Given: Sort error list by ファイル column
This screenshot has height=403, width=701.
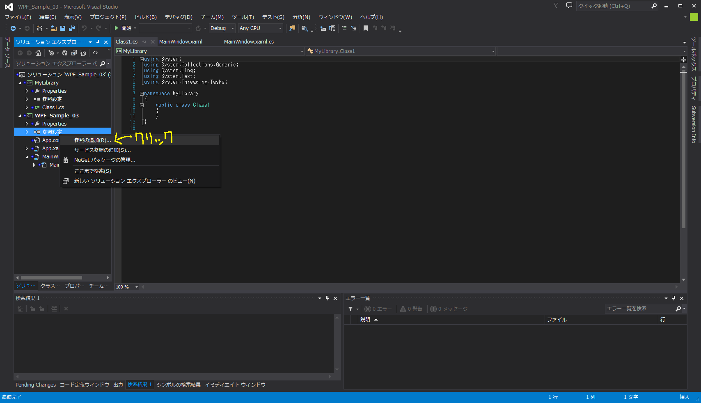Looking at the screenshot, I should point(601,320).
